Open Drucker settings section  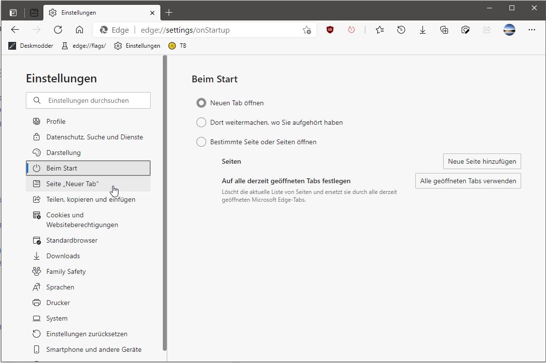click(x=88, y=303)
